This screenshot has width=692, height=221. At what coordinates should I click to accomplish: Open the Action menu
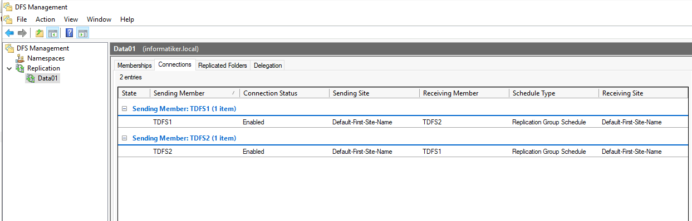(46, 19)
